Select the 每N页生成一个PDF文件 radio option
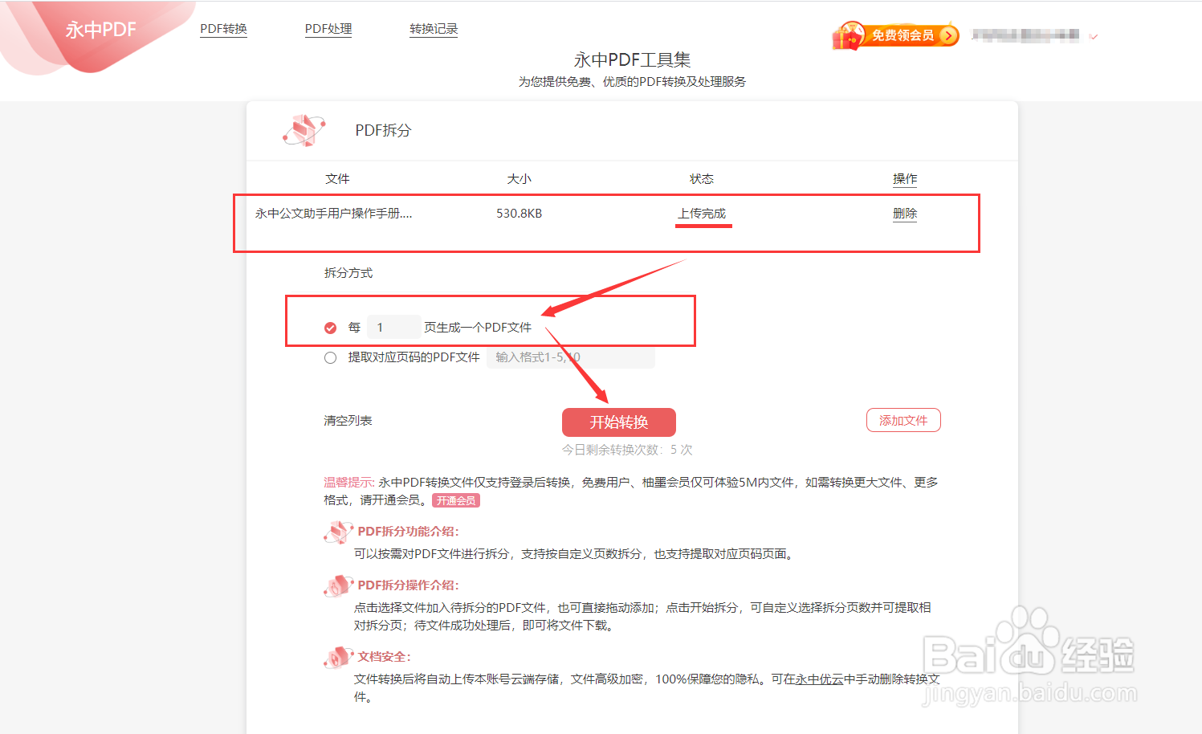Viewport: 1202px width, 734px height. [330, 328]
